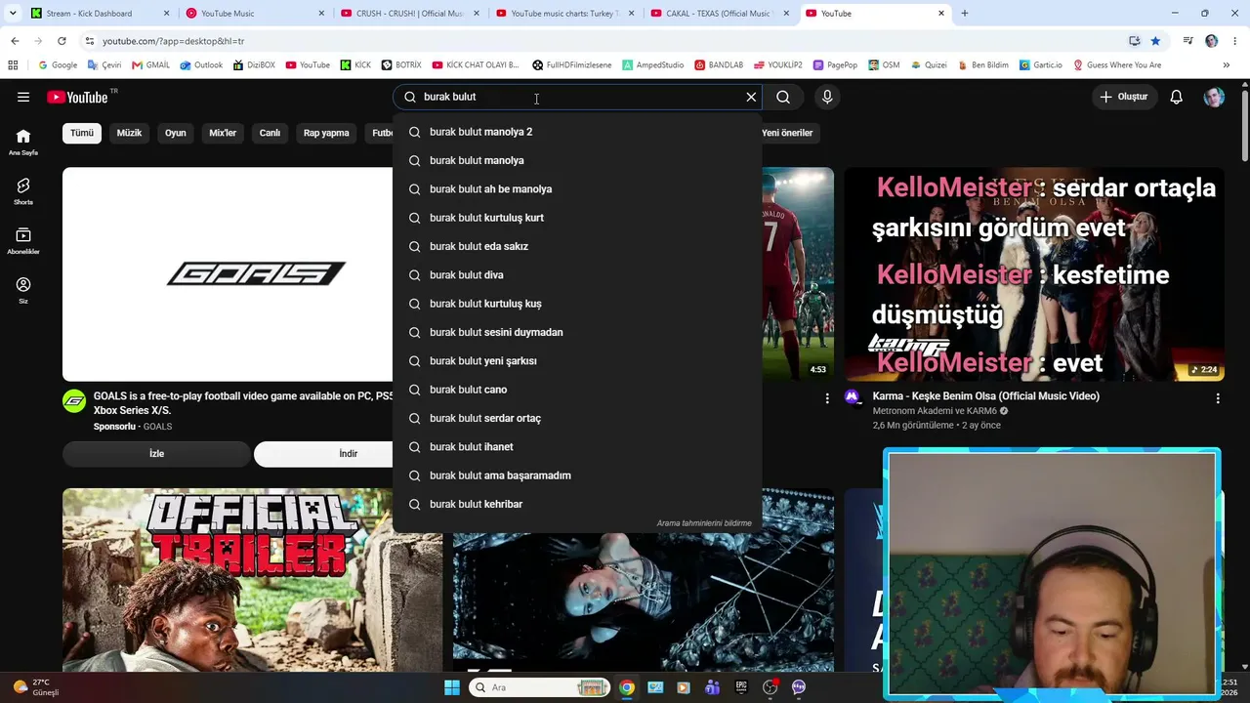The image size is (1250, 703).
Task: Click the İzle button on GOALS ad
Action: (x=156, y=454)
